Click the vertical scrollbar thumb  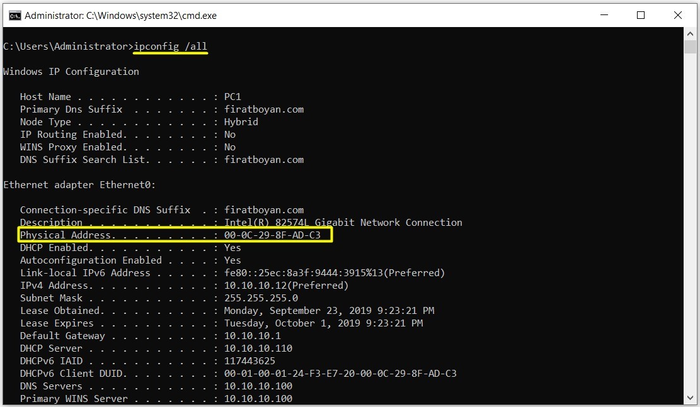[x=690, y=48]
